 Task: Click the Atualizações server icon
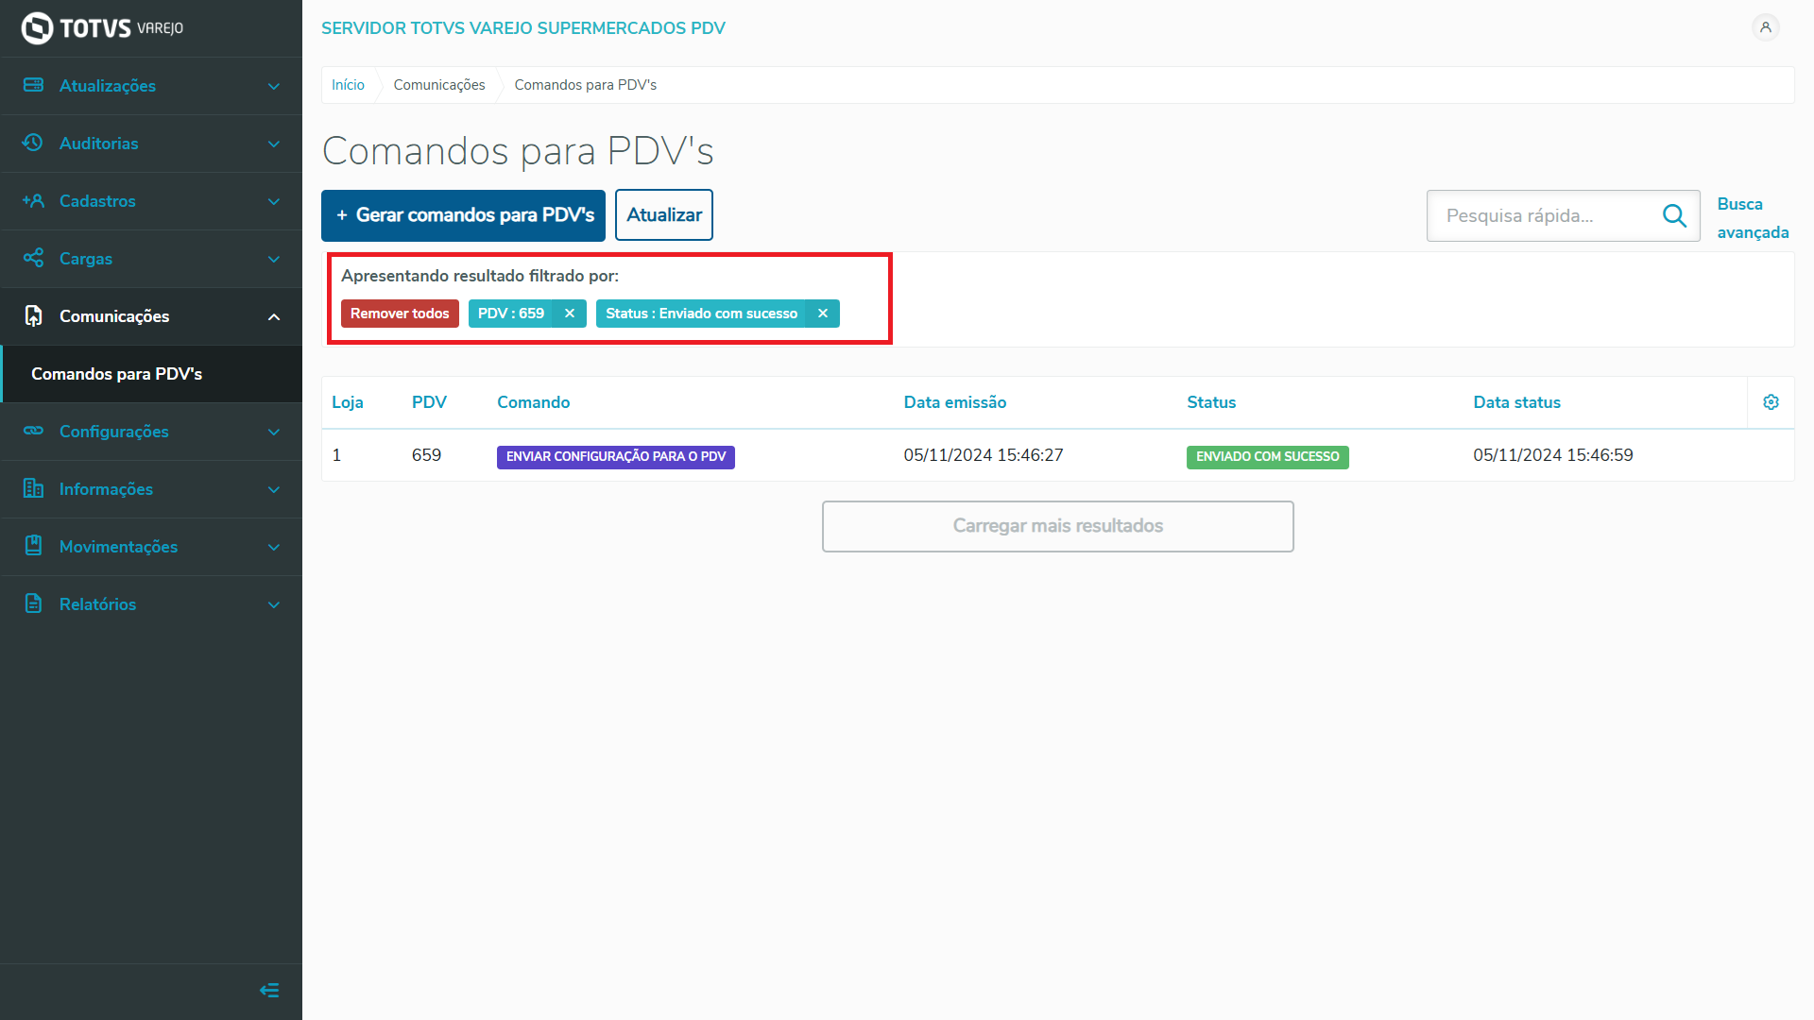[33, 85]
